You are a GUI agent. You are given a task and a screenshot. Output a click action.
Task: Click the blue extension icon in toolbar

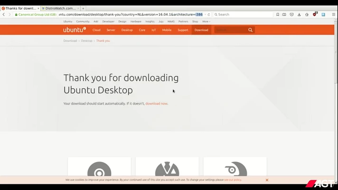323,14
